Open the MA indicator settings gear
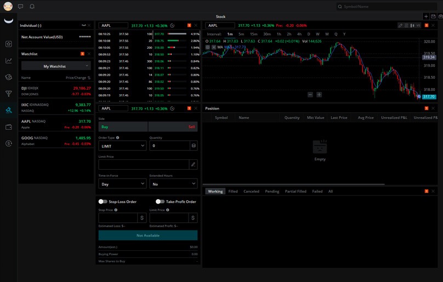Viewport: 443px width, 282px height. [208, 47]
